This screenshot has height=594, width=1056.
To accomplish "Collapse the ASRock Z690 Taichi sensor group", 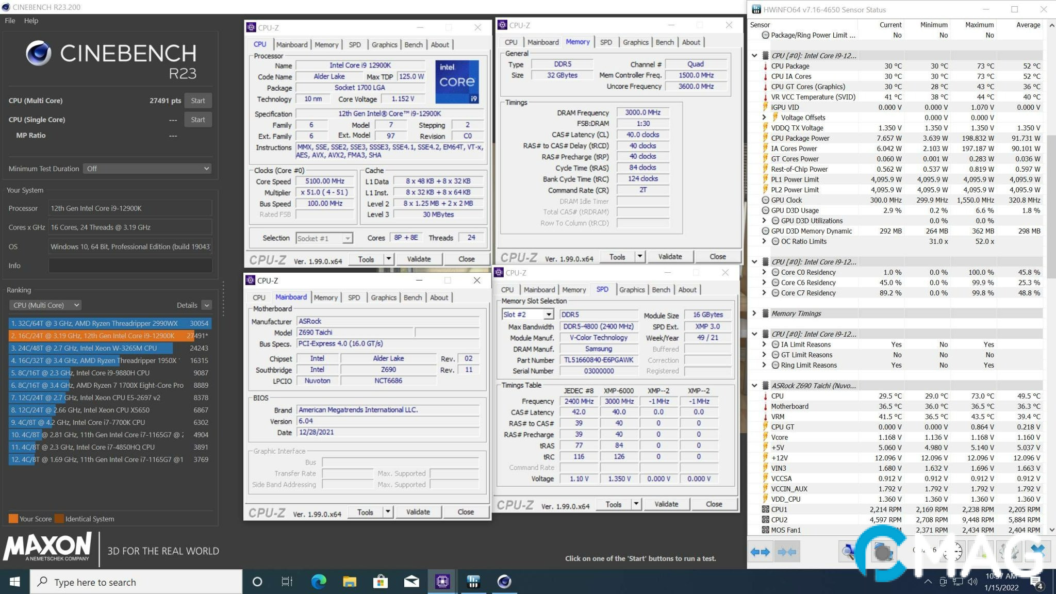I will [x=754, y=386].
